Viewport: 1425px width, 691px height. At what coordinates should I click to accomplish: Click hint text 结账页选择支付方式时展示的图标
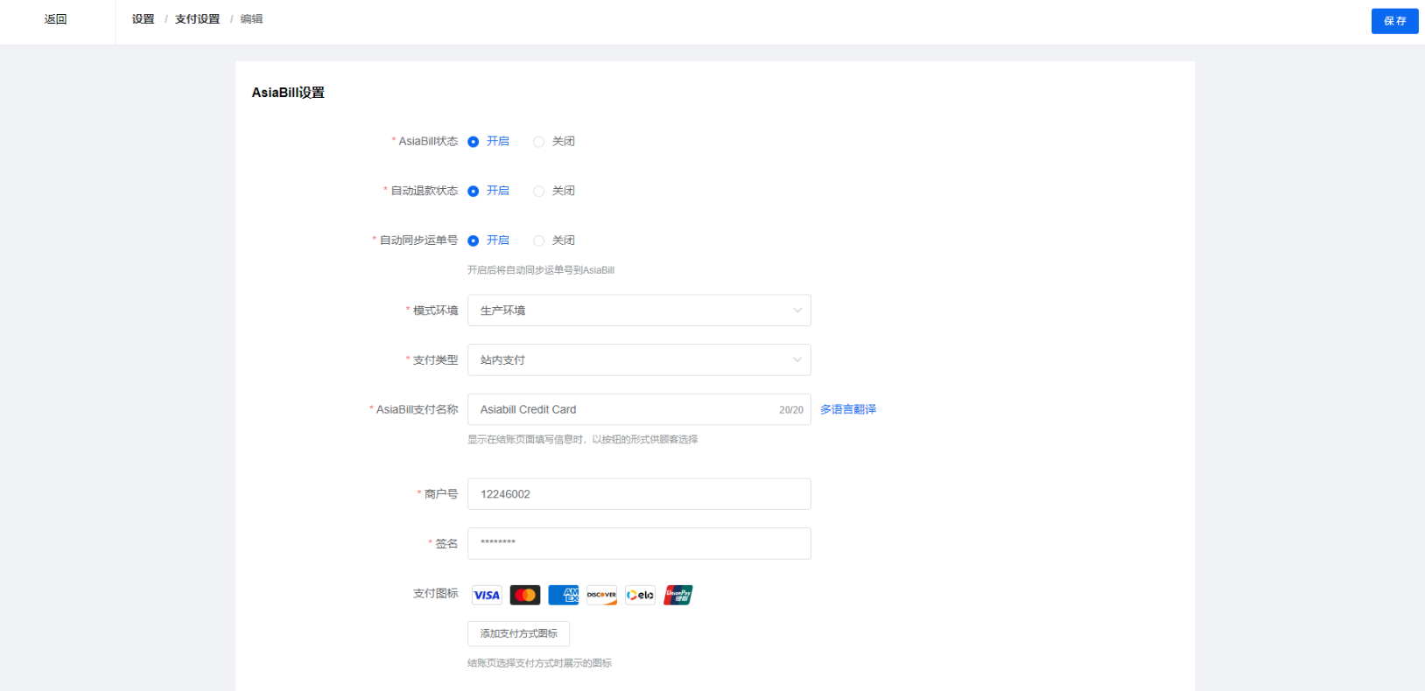point(539,663)
